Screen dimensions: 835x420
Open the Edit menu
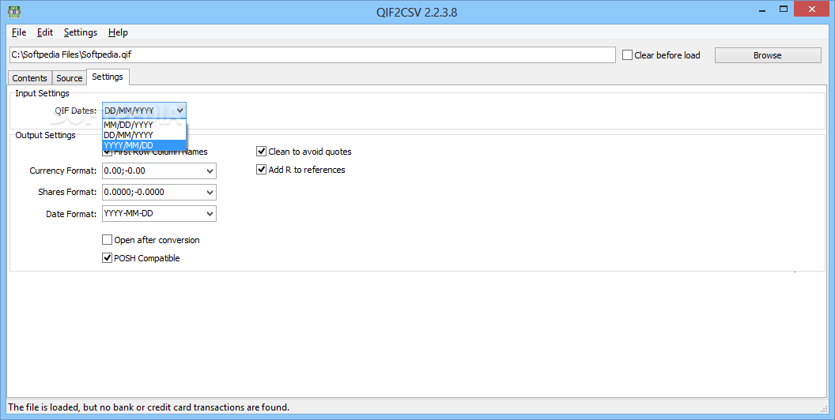click(45, 32)
